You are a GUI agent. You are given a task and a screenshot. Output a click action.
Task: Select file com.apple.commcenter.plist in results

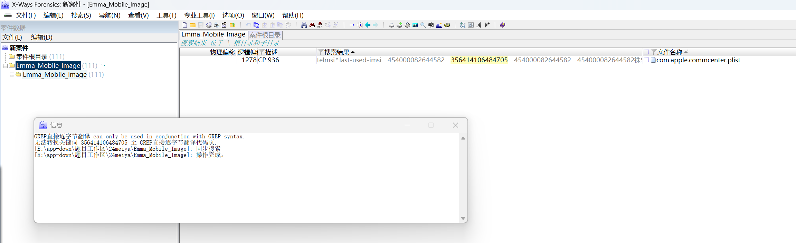(698, 60)
